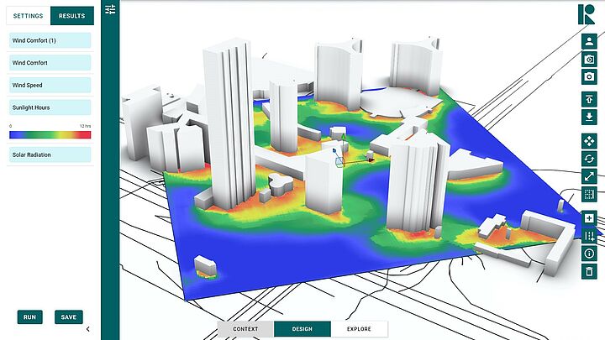Image resolution: width=605 pixels, height=340 pixels.
Task: Click the sunlight hours color legend bar
Action: point(50,134)
